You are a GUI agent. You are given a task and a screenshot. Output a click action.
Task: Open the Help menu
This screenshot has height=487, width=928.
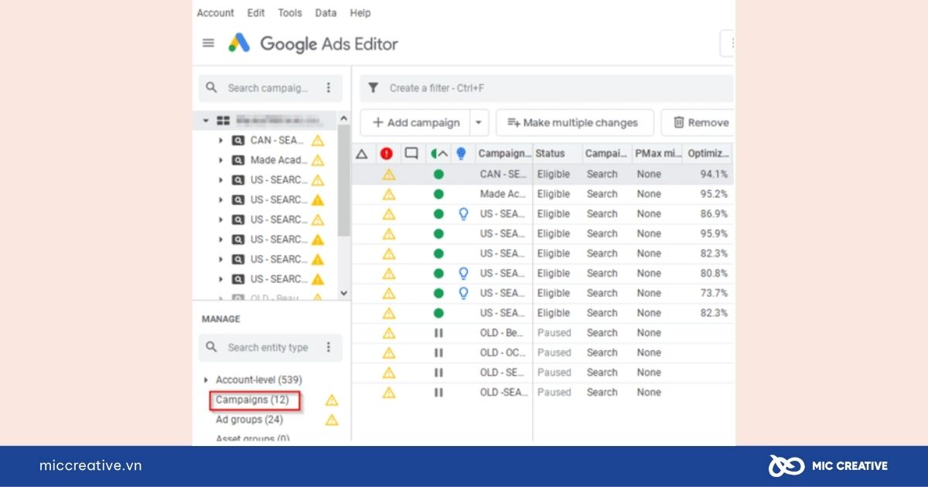[x=360, y=13]
